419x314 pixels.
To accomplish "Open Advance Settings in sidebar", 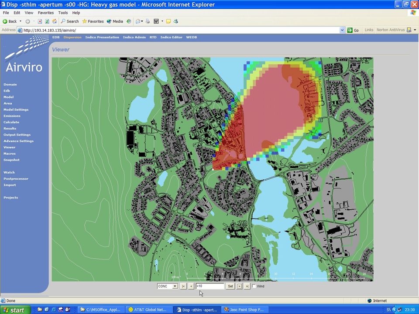I will [19, 141].
